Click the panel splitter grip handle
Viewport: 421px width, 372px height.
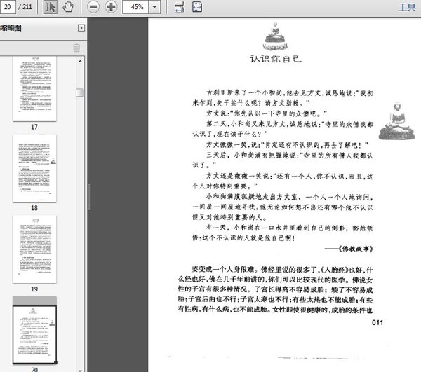click(89, 197)
